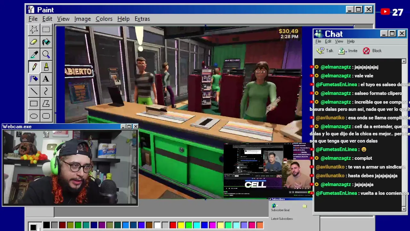Pick the black palette swatch
The width and height of the screenshot is (410, 231).
pyautogui.click(x=46, y=225)
